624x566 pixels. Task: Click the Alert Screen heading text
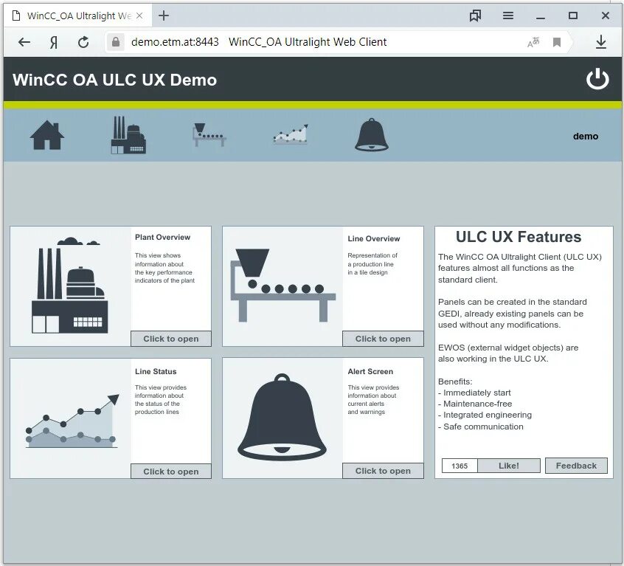[x=370, y=371]
